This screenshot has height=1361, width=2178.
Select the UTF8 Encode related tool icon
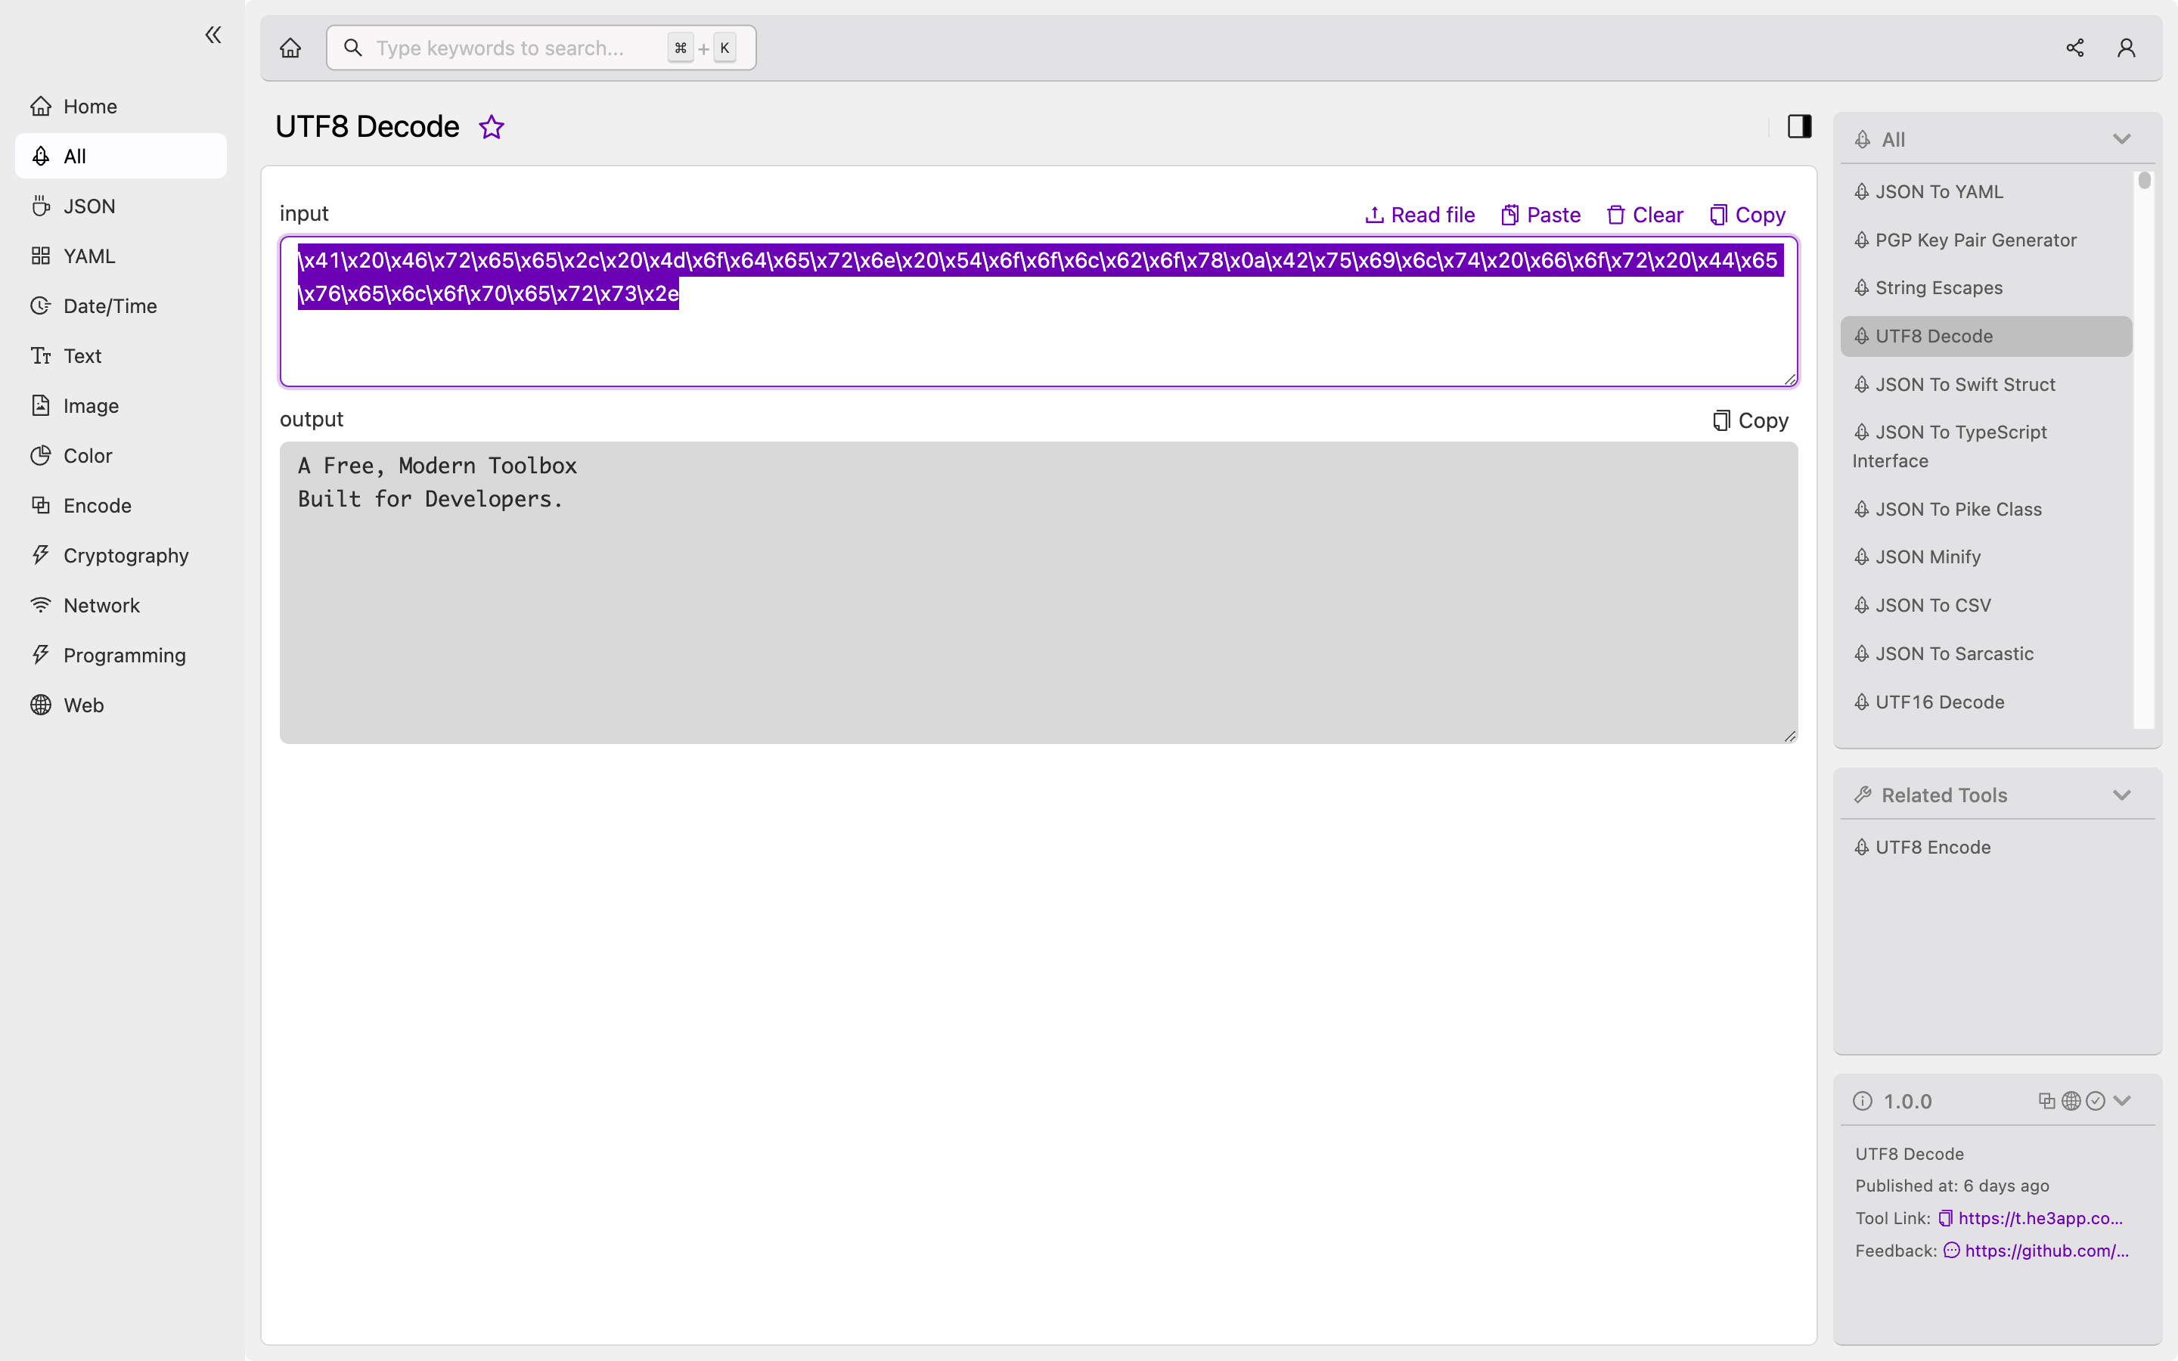tap(1861, 847)
